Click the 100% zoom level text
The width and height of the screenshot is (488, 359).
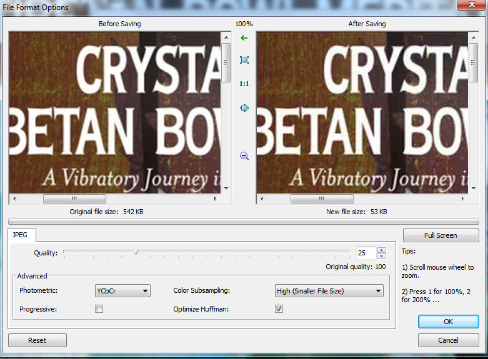tap(244, 24)
